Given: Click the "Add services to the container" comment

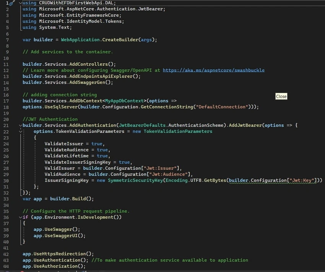Looking at the screenshot, I should click(x=68, y=52).
